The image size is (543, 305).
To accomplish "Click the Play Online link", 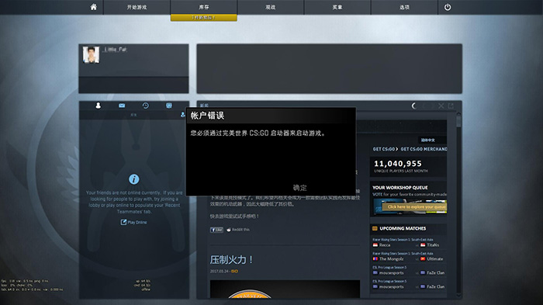I will (134, 222).
